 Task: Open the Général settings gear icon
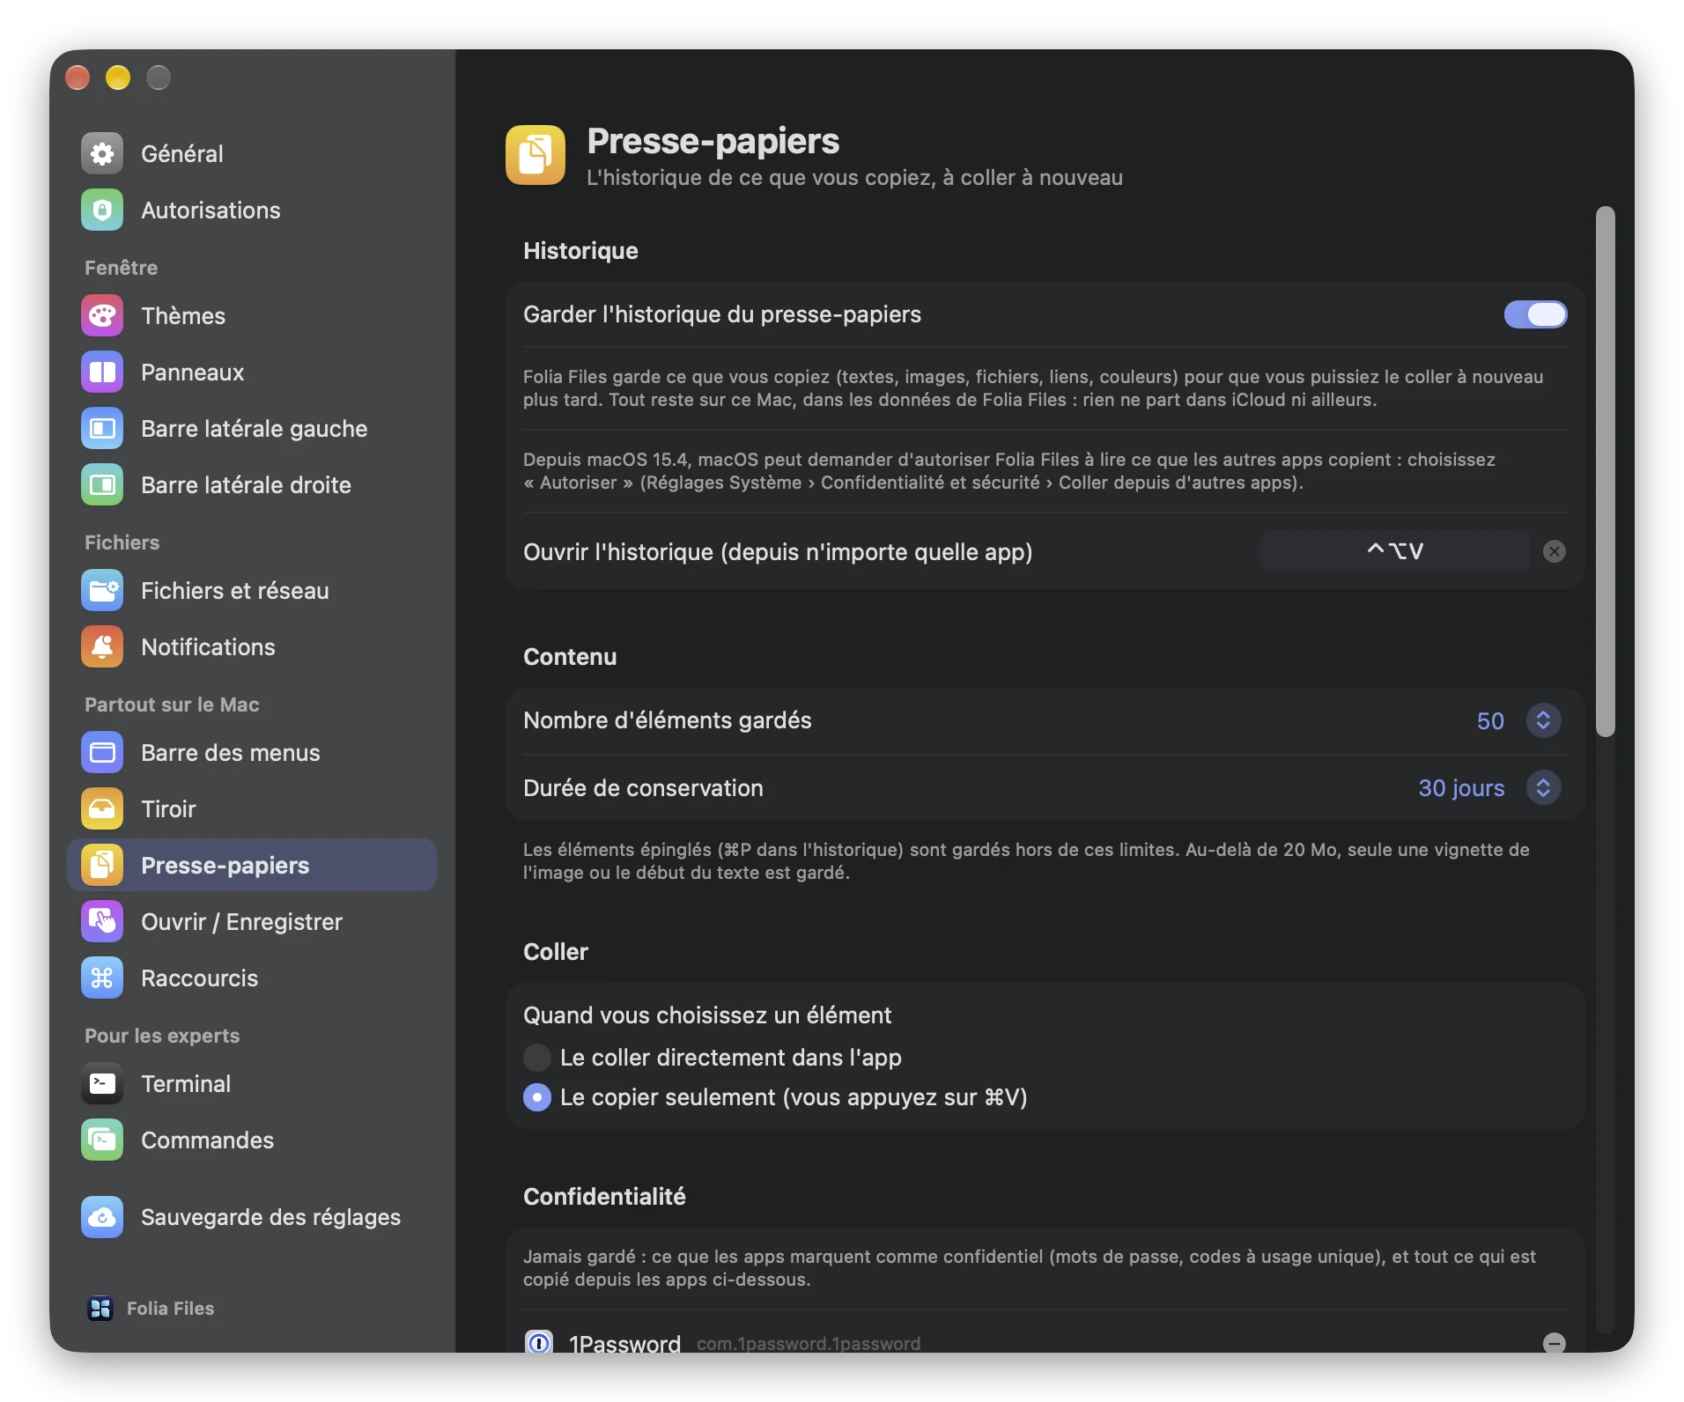tap(102, 153)
